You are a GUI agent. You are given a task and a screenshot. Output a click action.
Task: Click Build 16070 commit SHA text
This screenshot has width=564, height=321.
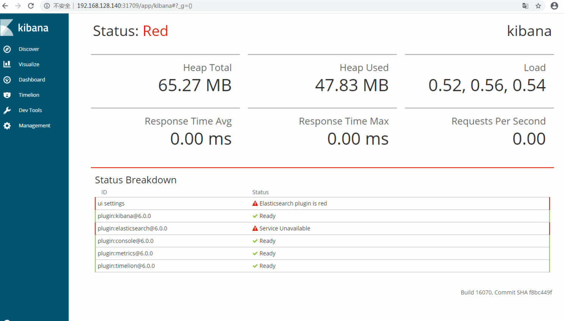click(506, 293)
